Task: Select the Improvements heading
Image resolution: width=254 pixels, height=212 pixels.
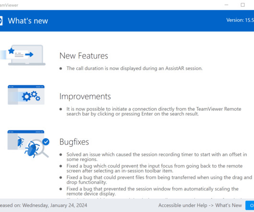Action: tap(85, 96)
